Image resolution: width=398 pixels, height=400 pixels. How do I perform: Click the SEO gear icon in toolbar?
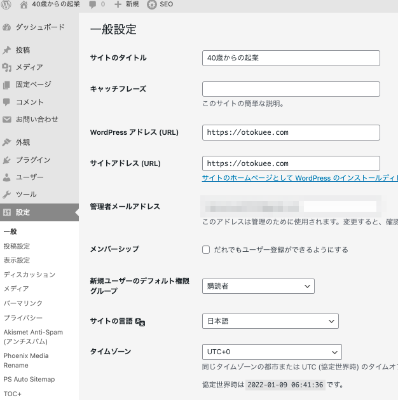[x=152, y=4]
